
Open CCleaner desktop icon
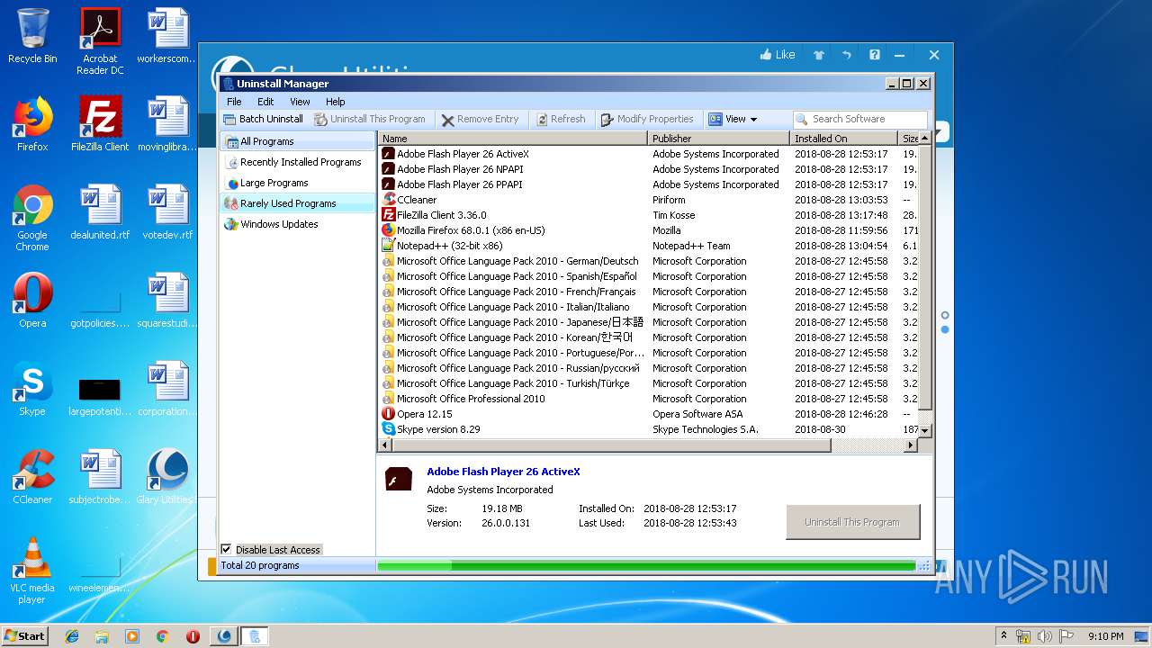pyautogui.click(x=32, y=477)
